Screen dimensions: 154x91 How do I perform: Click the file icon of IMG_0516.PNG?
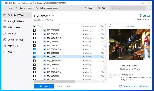tap(45, 30)
